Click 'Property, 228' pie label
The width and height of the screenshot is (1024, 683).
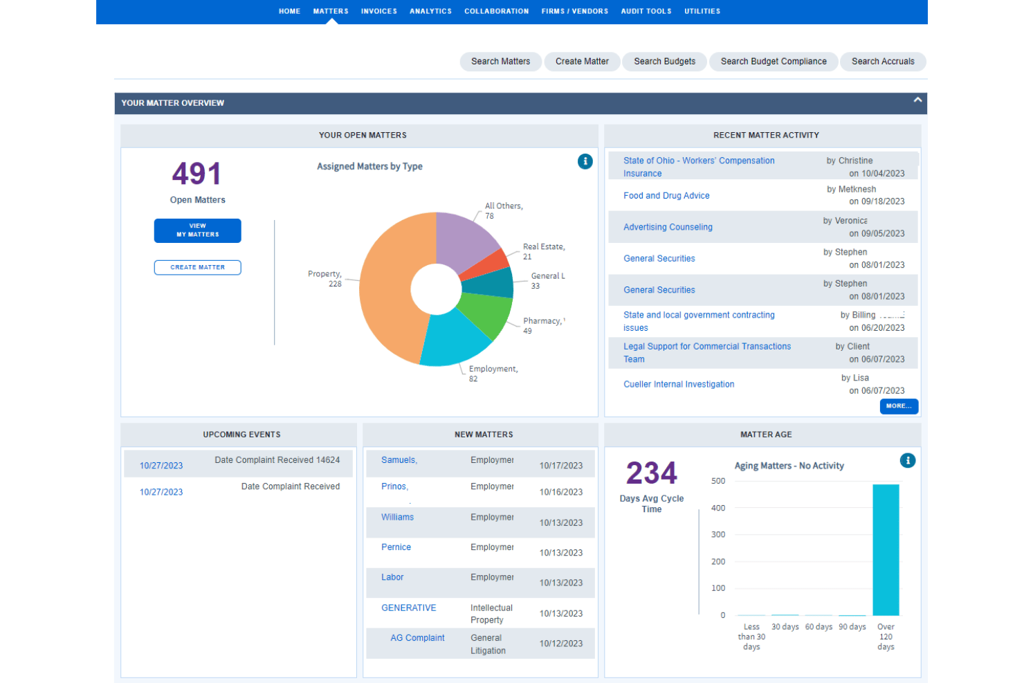pyautogui.click(x=324, y=279)
